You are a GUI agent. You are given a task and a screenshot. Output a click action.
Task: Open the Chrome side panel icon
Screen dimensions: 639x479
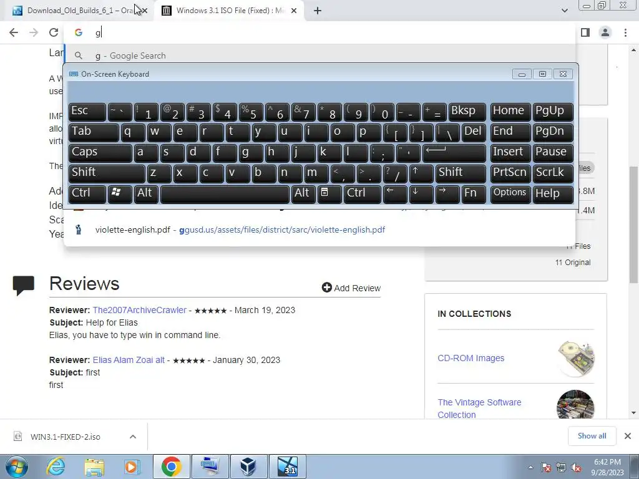585,32
